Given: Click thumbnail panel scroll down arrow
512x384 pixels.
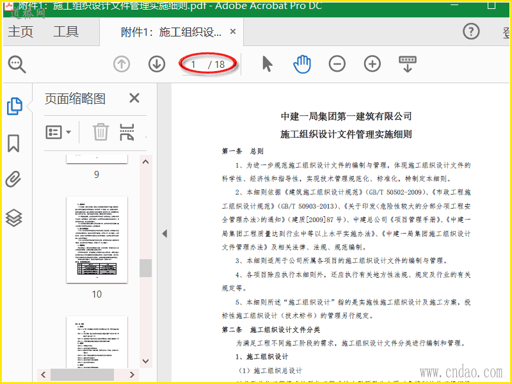Looking at the screenshot, I should pos(146,361).
